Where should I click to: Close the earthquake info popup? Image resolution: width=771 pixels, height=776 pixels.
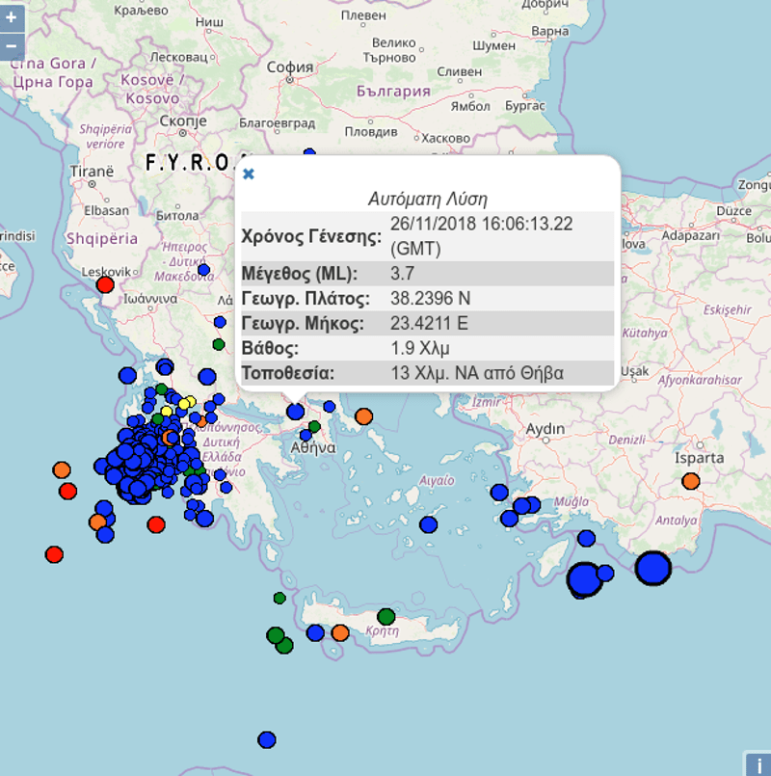[249, 174]
